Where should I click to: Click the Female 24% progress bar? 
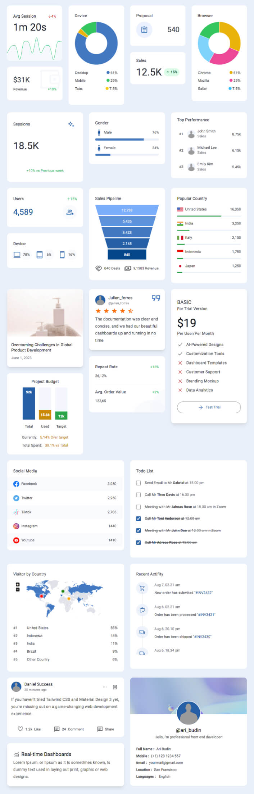point(127,155)
